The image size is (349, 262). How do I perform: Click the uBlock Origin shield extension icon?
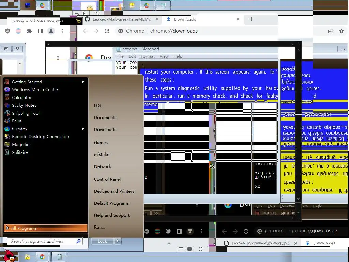click(7, 31)
